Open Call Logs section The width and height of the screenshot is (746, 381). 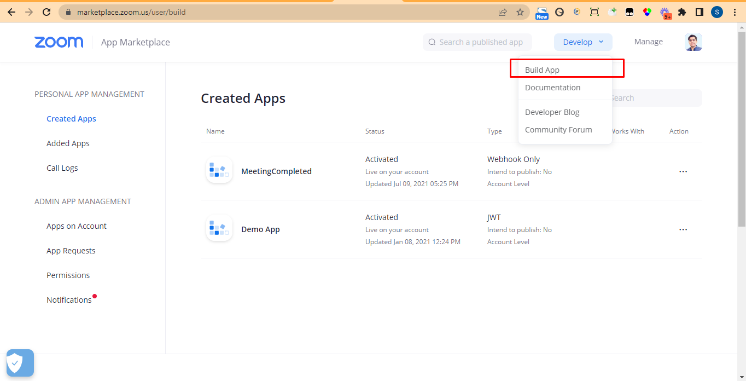click(62, 168)
